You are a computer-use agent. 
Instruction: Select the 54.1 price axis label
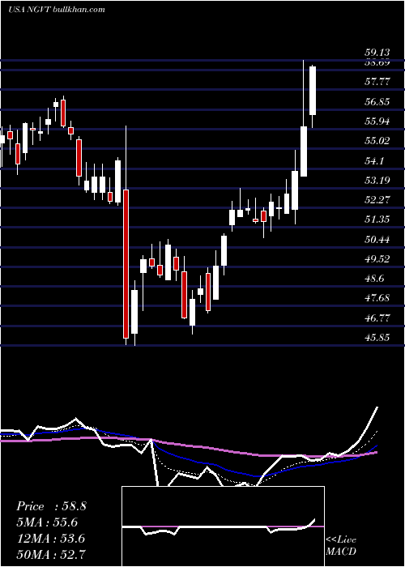(x=373, y=161)
